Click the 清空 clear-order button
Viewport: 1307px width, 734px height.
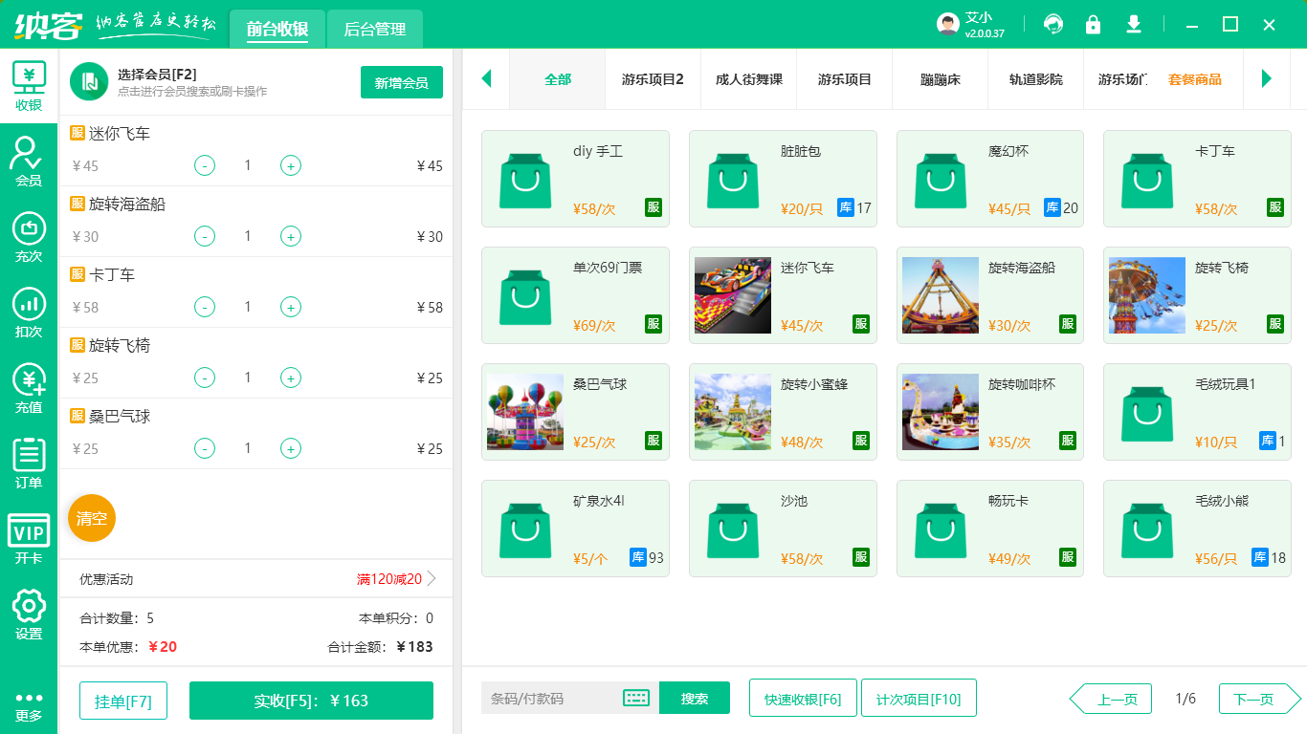(91, 518)
